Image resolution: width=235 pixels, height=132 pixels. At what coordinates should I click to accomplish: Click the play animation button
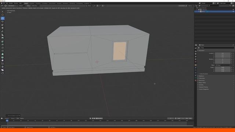pos(98,118)
